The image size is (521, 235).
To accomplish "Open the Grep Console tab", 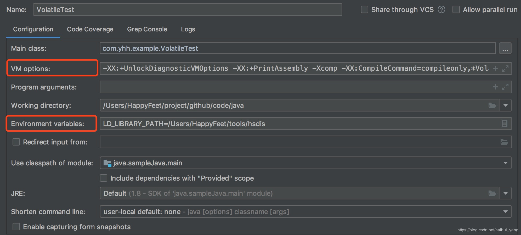I will coord(147,29).
